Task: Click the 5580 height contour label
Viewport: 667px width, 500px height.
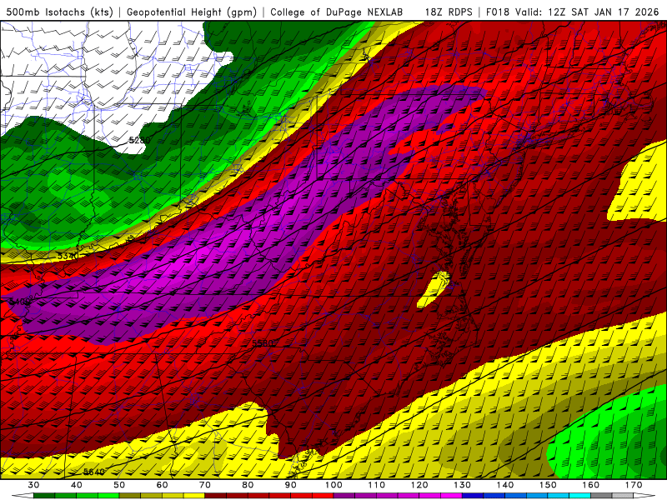Action: pos(263,343)
